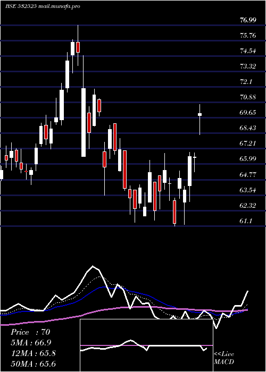Click the red candle with the low near 61.1
This screenshot has width=266, height=372.
(x=174, y=212)
